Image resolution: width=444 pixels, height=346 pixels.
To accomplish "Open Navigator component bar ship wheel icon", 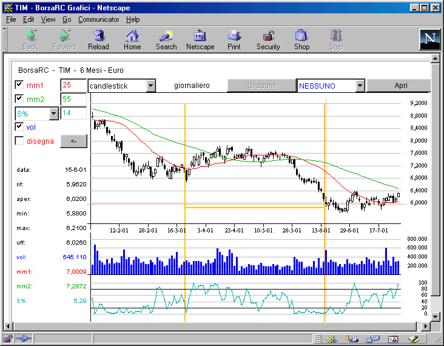I will tap(331, 339).
